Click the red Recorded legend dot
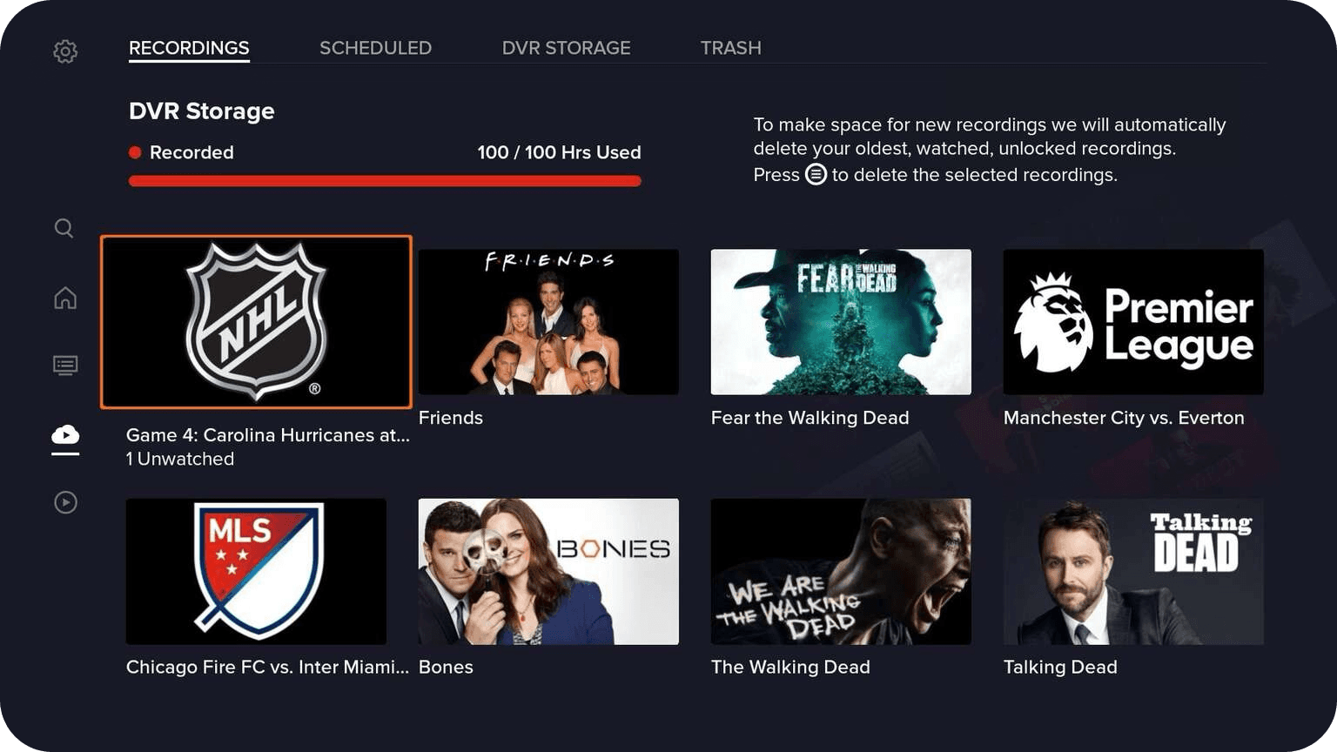The width and height of the screenshot is (1337, 752). [135, 152]
